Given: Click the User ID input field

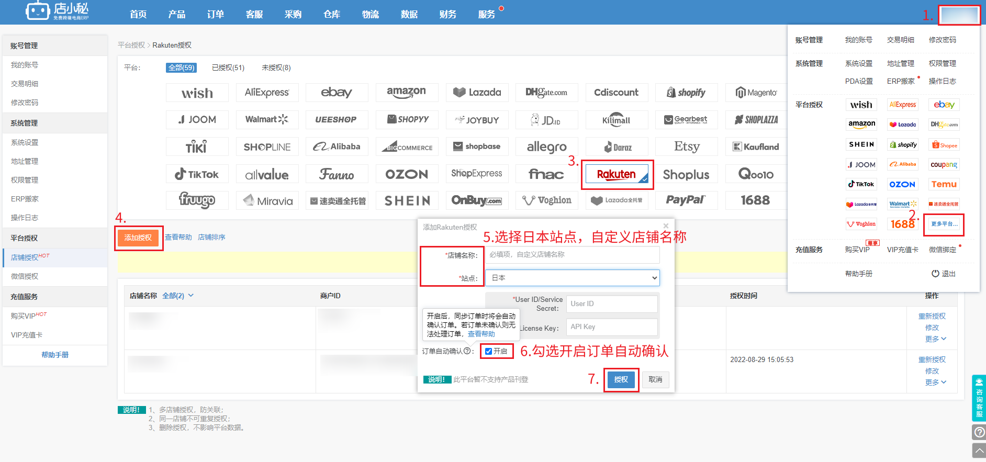Looking at the screenshot, I should pos(612,304).
